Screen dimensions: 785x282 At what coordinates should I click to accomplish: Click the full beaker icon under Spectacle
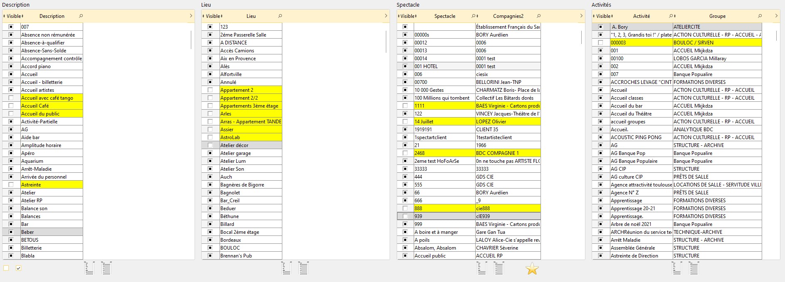pos(499,268)
